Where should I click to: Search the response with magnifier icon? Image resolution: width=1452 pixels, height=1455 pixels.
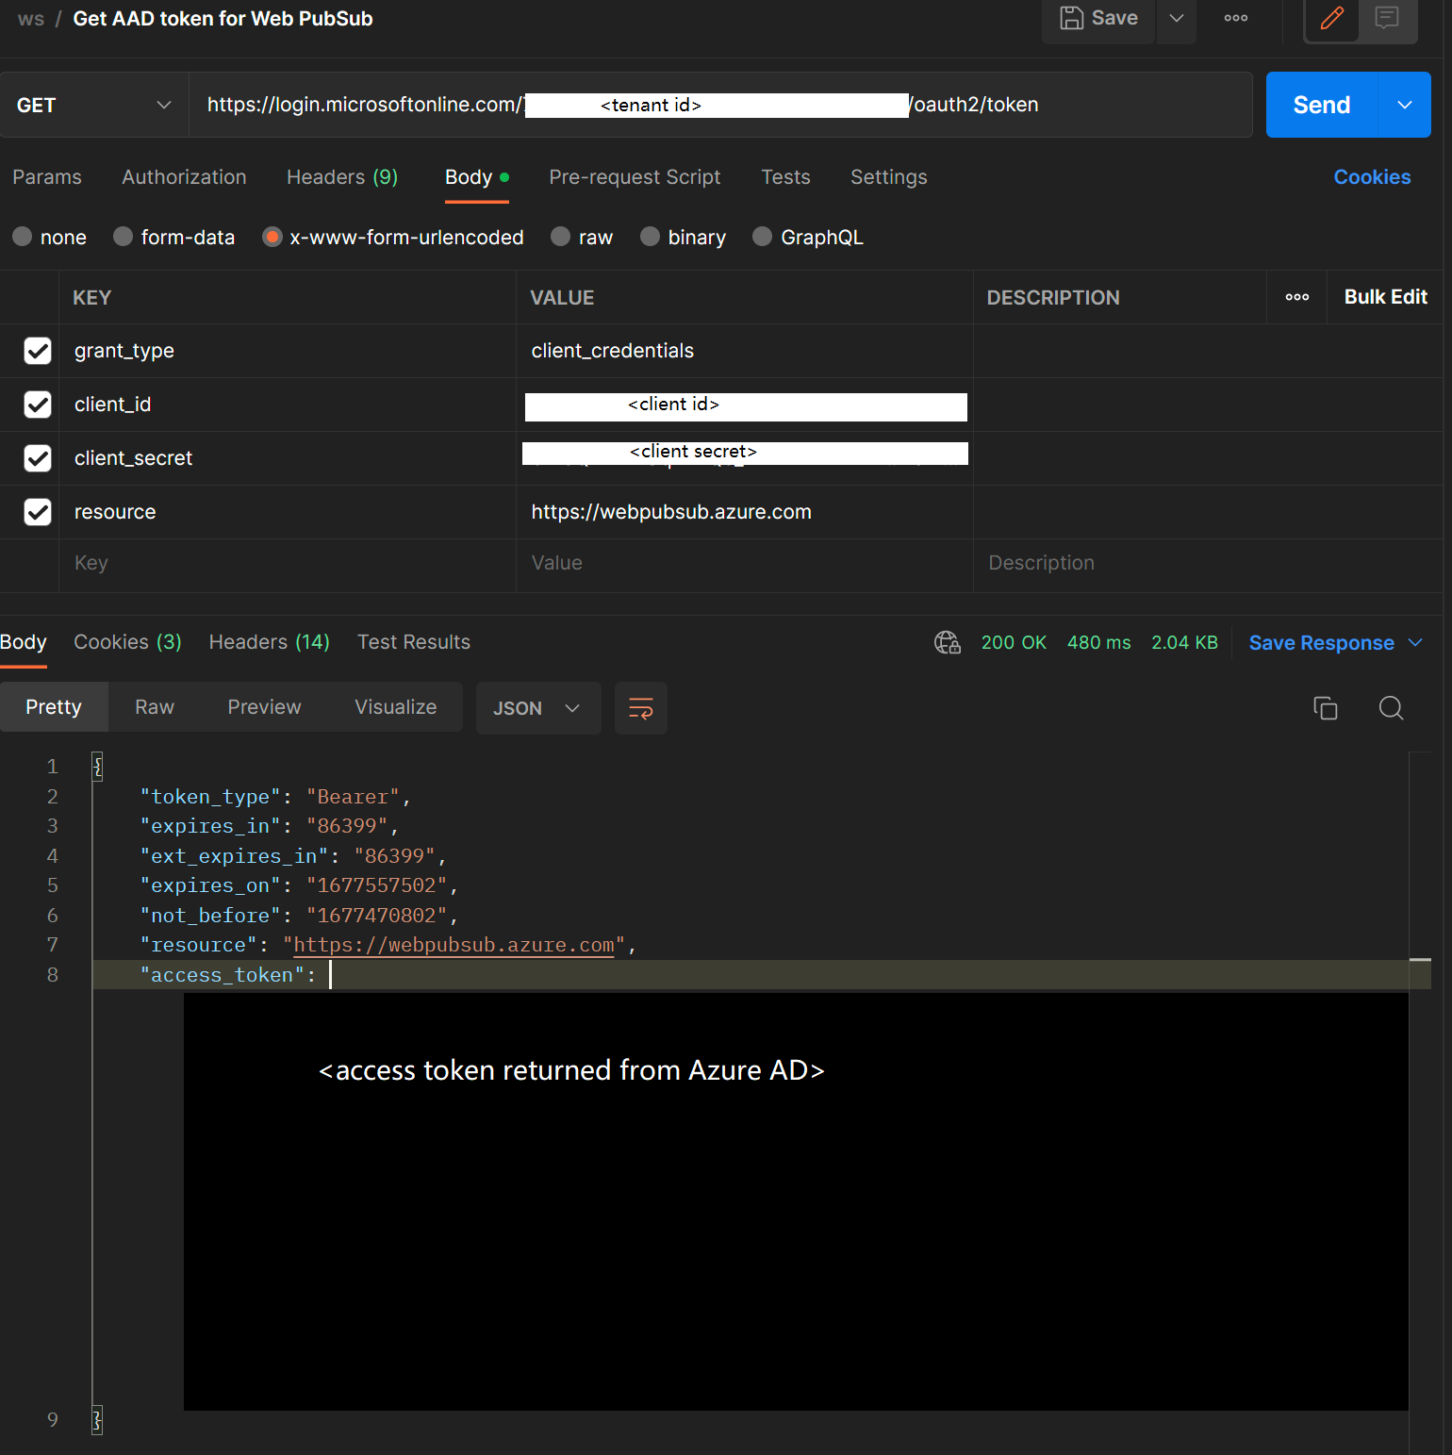(1391, 708)
